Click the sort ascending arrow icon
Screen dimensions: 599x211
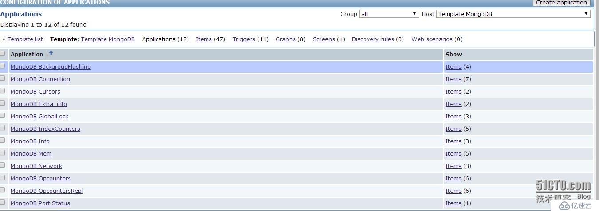click(51, 53)
